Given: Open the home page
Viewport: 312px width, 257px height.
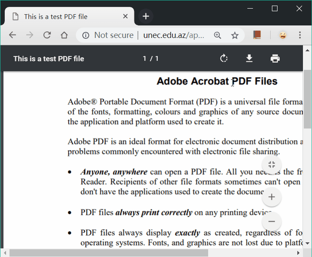Looking at the screenshot, I should click(64, 35).
